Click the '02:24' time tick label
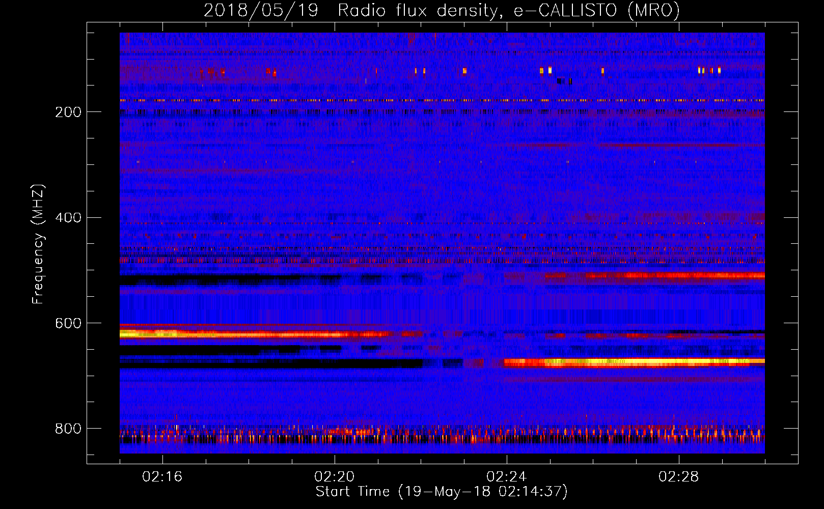The image size is (824, 509). point(506,476)
